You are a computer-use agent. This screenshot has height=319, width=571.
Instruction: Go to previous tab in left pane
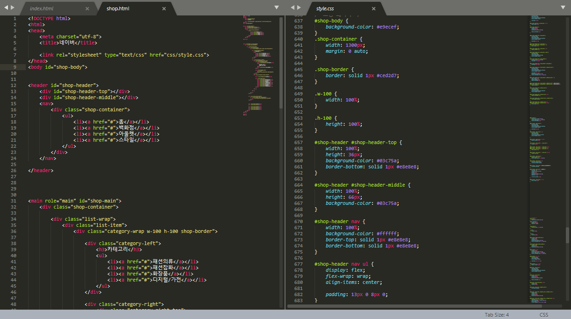coord(6,7)
